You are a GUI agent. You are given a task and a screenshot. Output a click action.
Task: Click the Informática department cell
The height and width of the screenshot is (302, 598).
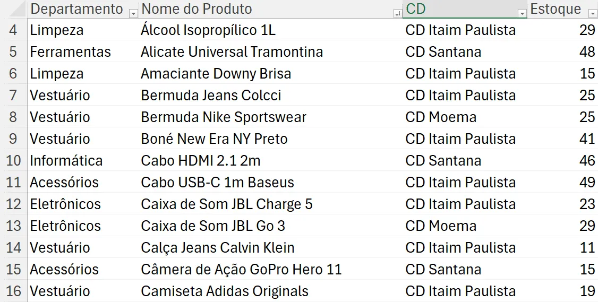point(83,160)
